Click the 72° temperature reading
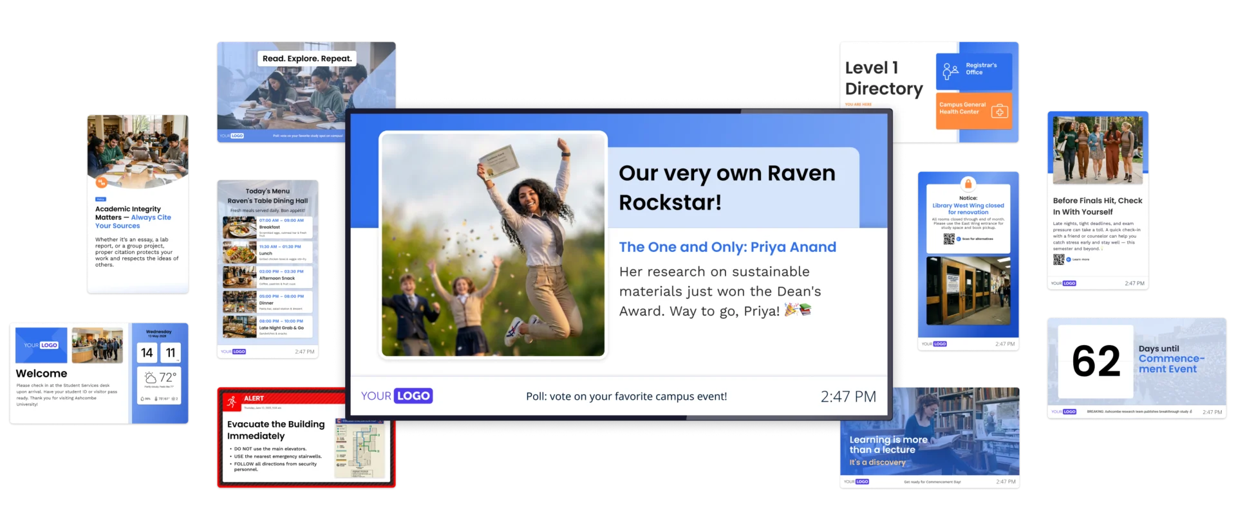The image size is (1236, 529). (168, 377)
